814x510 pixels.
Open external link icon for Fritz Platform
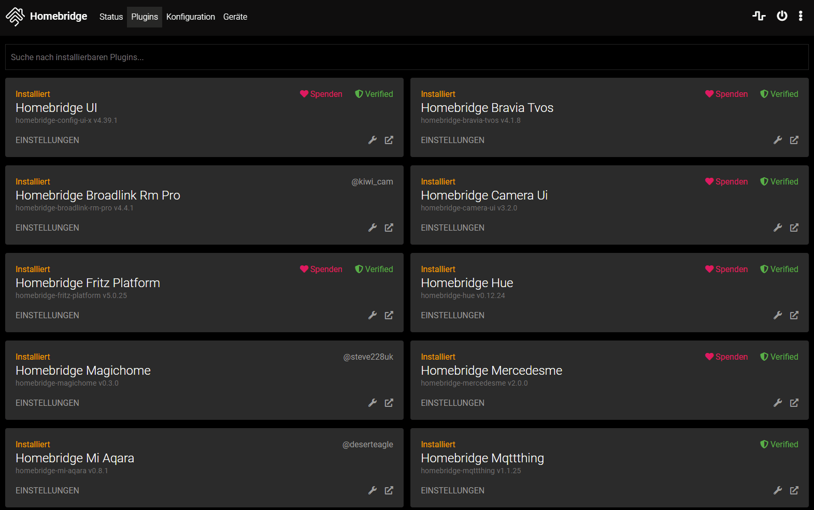pyautogui.click(x=389, y=315)
